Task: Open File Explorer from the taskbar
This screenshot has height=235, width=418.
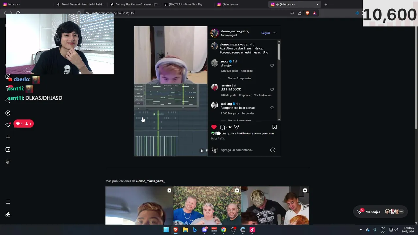Action: coord(185,230)
